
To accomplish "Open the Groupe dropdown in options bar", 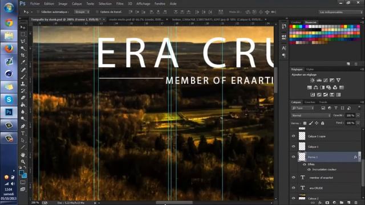I will 82,12.
